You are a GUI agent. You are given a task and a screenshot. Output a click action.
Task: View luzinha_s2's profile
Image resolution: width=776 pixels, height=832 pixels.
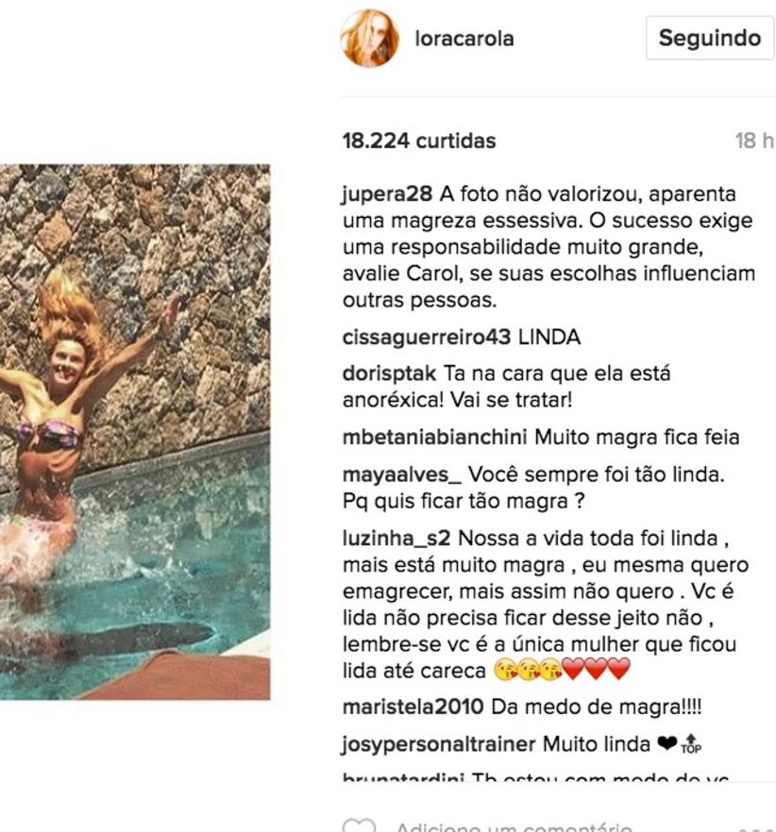396,538
